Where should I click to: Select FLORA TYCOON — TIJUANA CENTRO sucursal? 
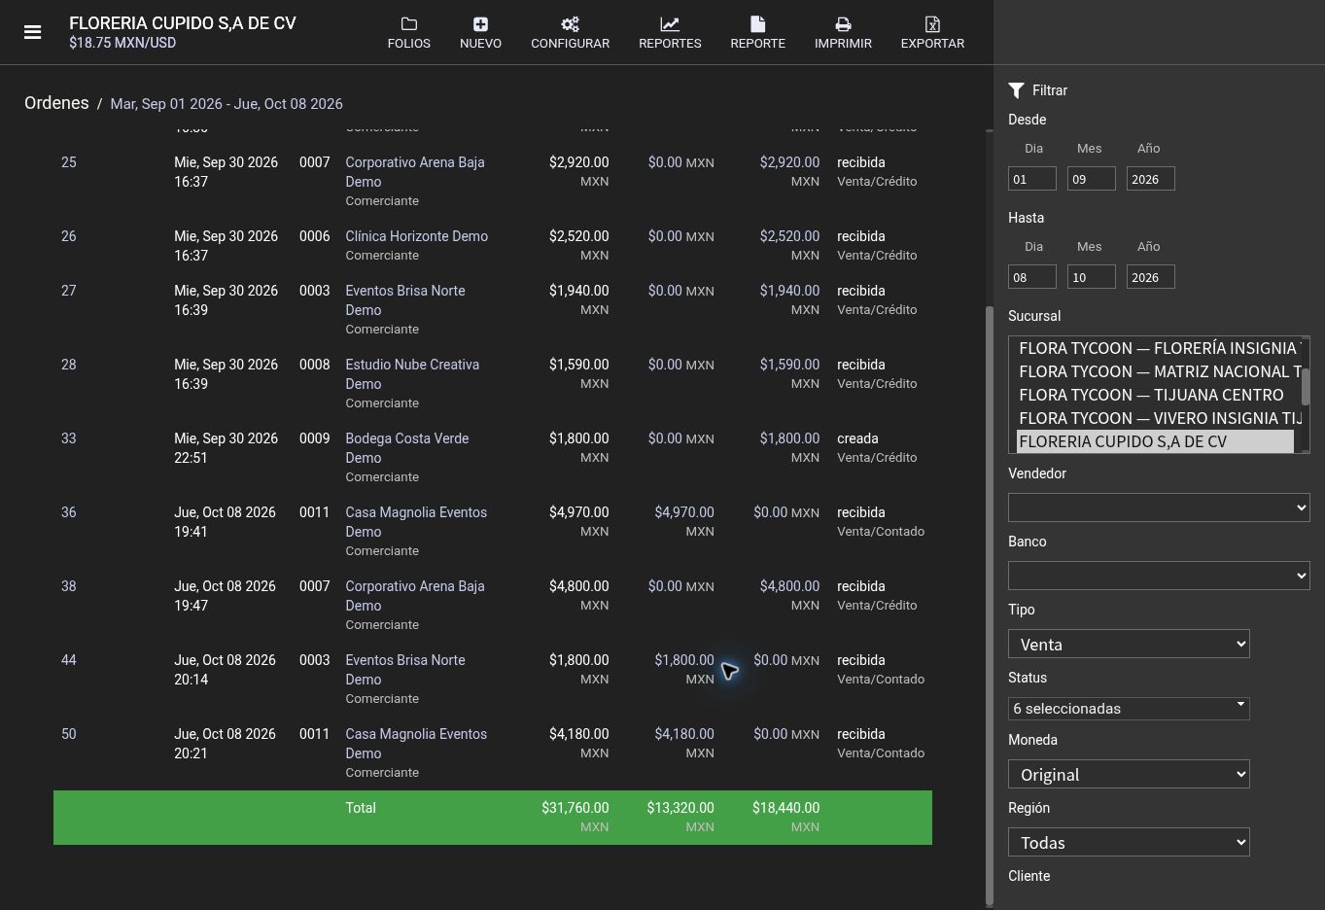[x=1155, y=395]
